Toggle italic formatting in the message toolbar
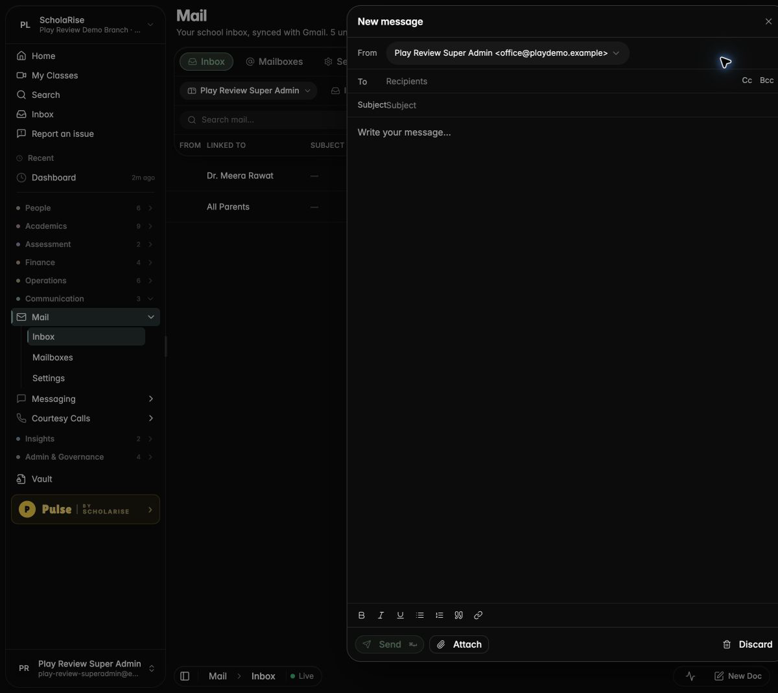 coord(381,615)
